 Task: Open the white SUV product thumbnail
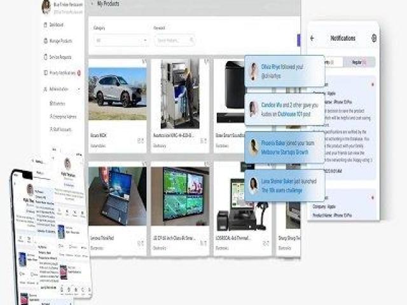117,90
